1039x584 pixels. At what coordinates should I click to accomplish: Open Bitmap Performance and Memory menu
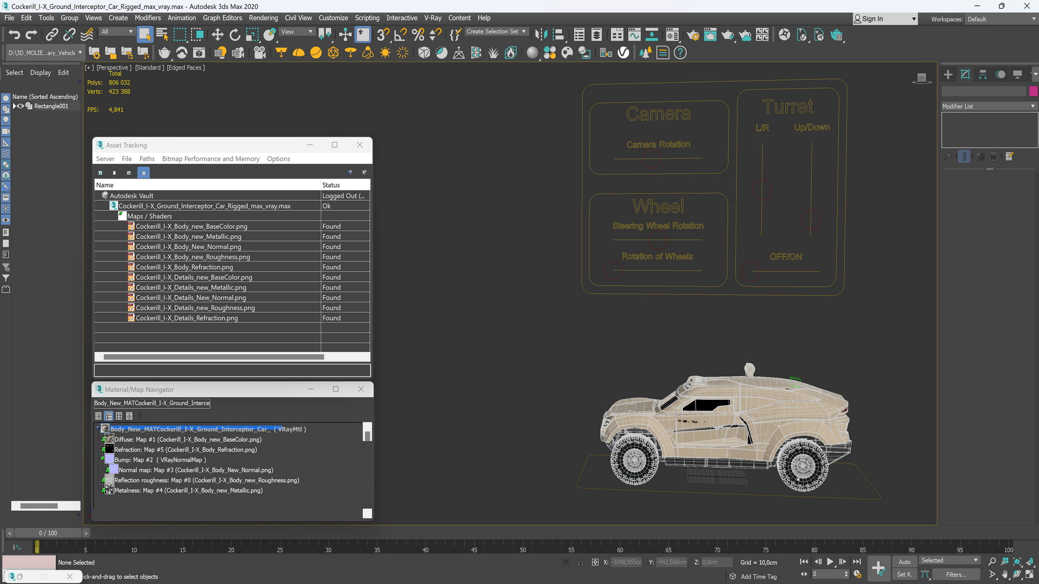pyautogui.click(x=211, y=158)
